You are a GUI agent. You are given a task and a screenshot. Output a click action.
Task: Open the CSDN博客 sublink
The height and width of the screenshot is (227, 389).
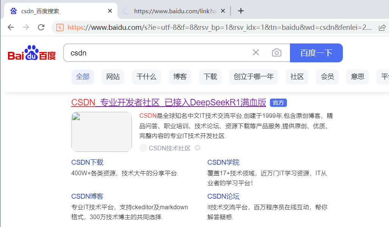pyautogui.click(x=87, y=196)
